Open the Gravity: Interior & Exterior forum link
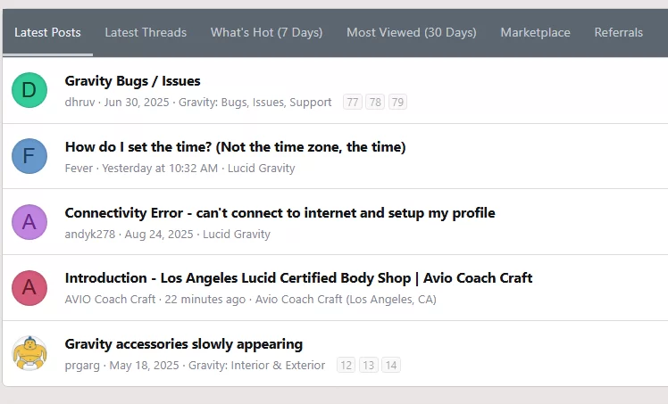Viewport: 668px width, 404px height. pyautogui.click(x=256, y=366)
